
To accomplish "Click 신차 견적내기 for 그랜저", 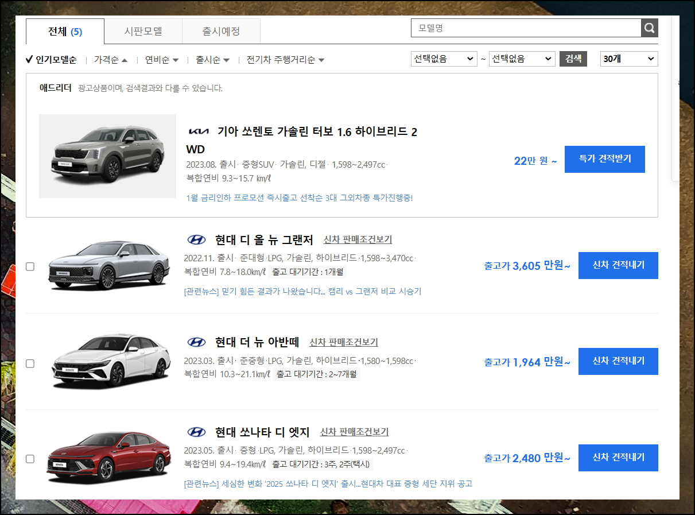I will [x=618, y=265].
